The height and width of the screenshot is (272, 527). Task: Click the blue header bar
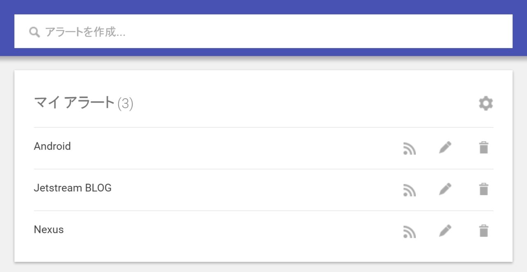(263, 7)
